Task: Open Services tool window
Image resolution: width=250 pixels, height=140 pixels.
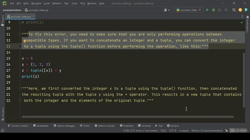Action: [173, 126]
